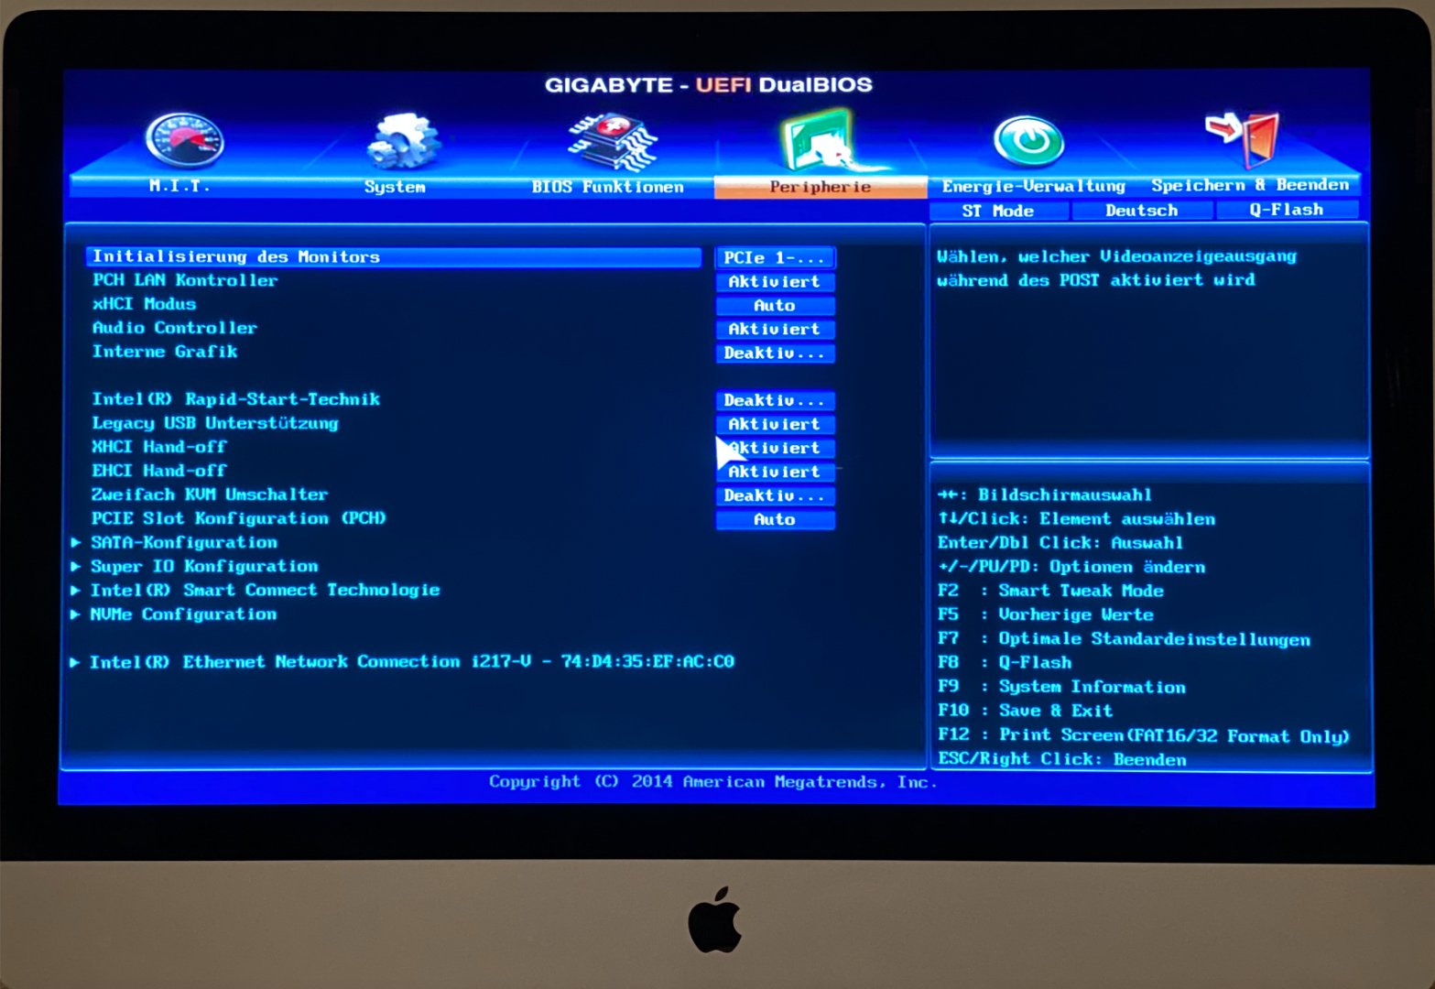1435x989 pixels.
Task: Click the xHCI Modus label
Action: [x=144, y=304]
